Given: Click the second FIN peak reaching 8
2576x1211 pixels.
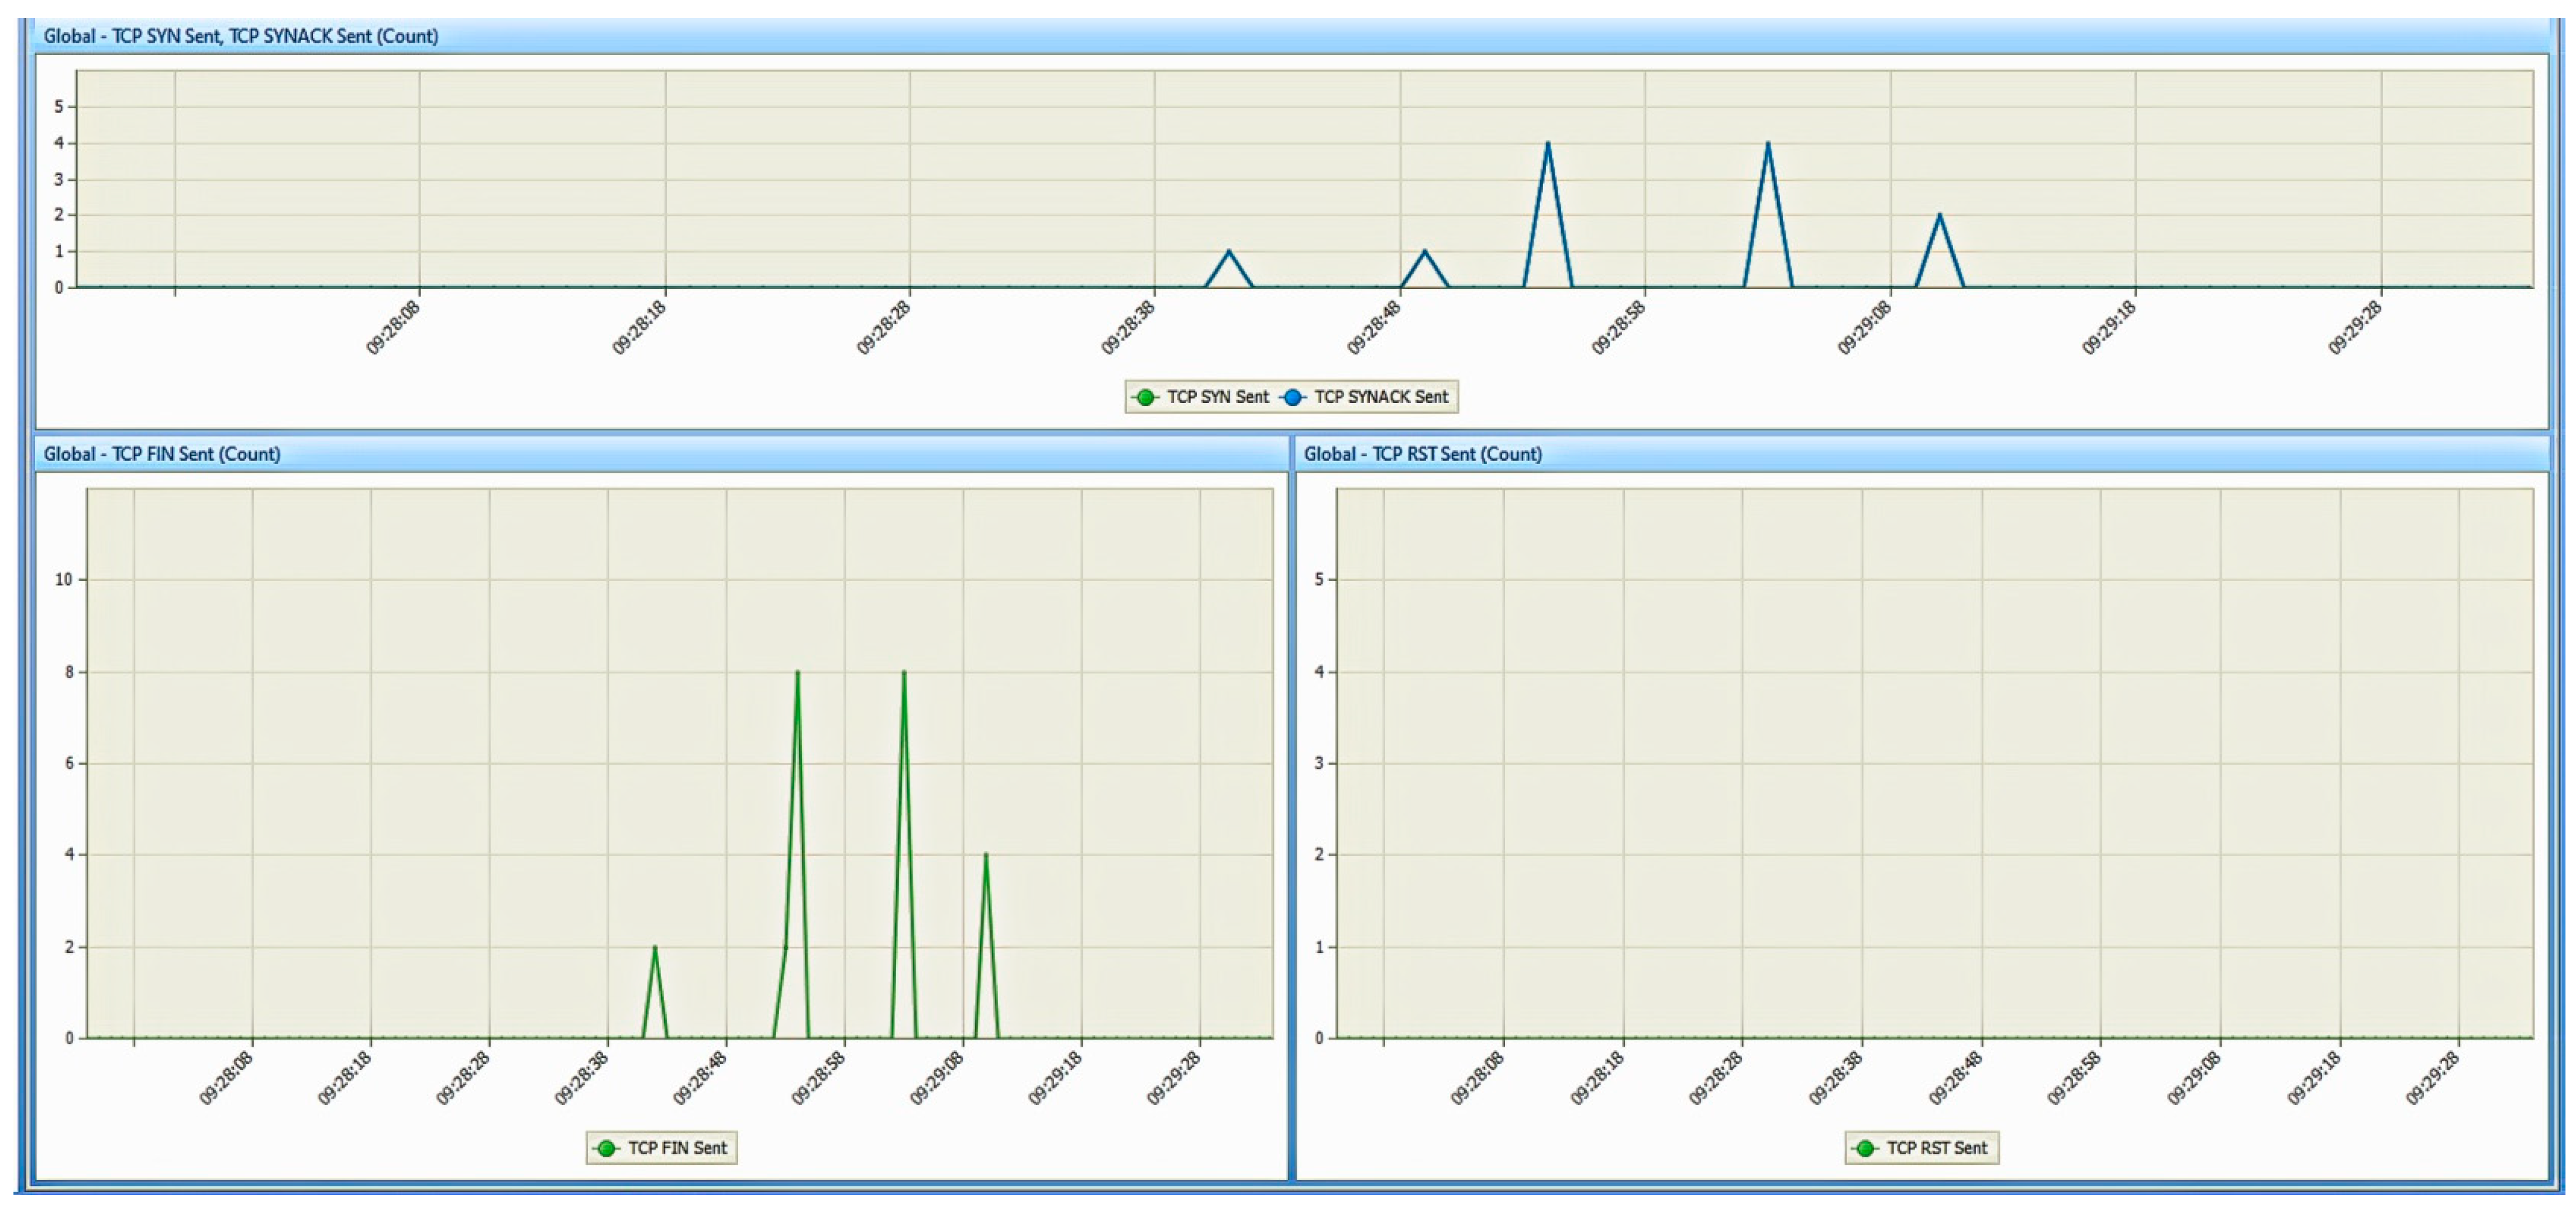Looking at the screenshot, I should point(904,673).
